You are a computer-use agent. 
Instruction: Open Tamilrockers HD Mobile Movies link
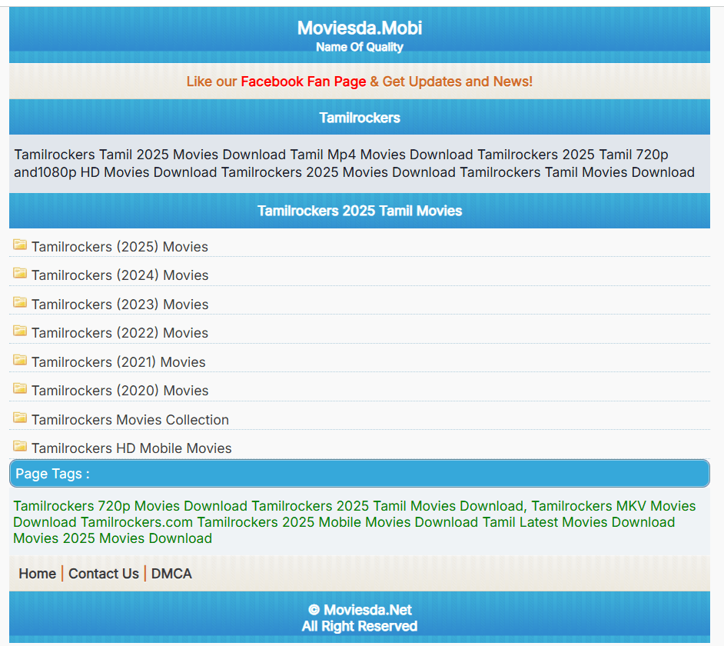click(x=131, y=448)
